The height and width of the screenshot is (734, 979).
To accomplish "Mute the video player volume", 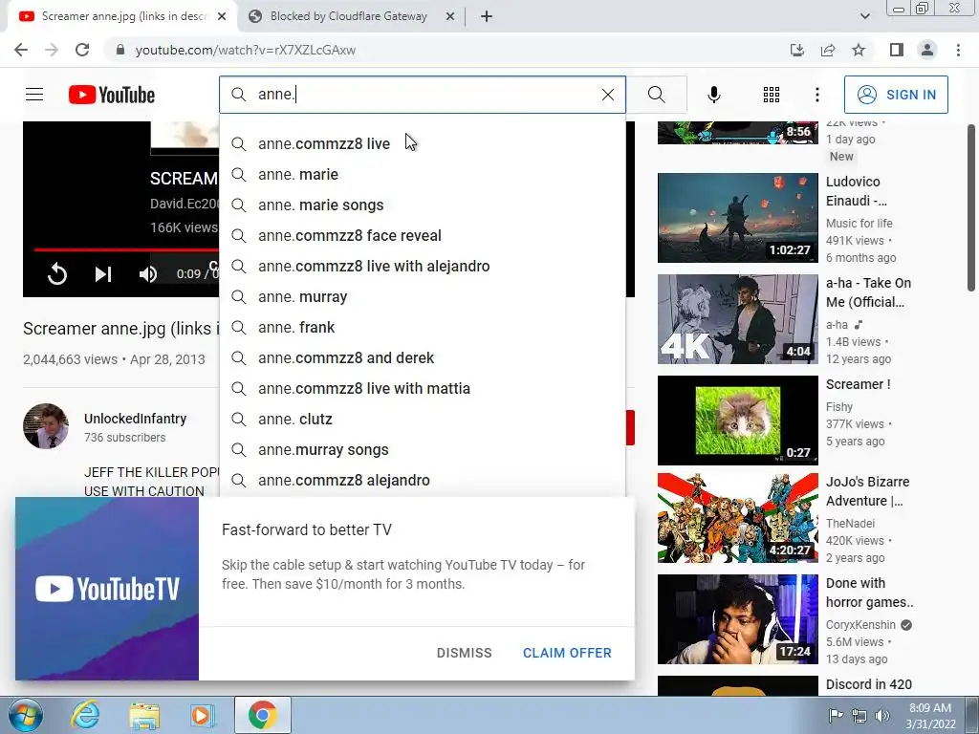I will tap(148, 274).
